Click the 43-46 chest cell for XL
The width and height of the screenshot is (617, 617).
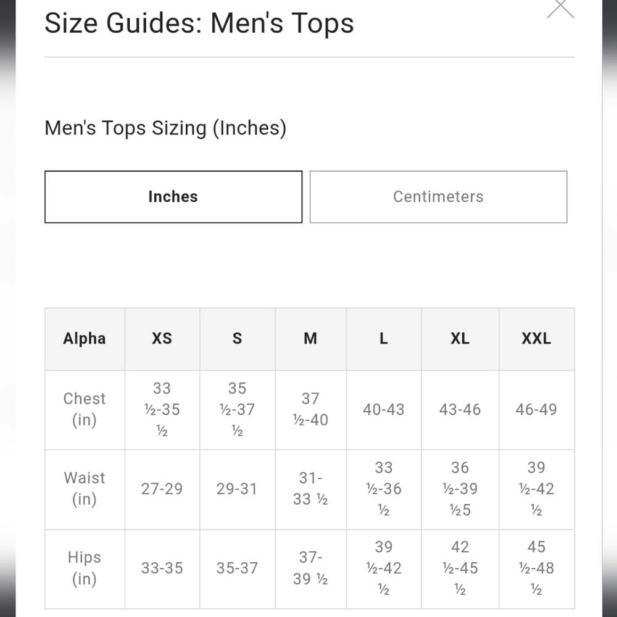pos(460,410)
